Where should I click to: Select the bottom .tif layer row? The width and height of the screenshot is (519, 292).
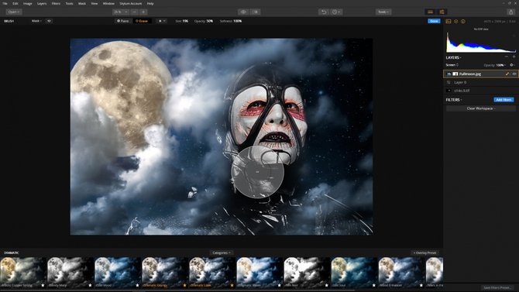pyautogui.click(x=480, y=91)
